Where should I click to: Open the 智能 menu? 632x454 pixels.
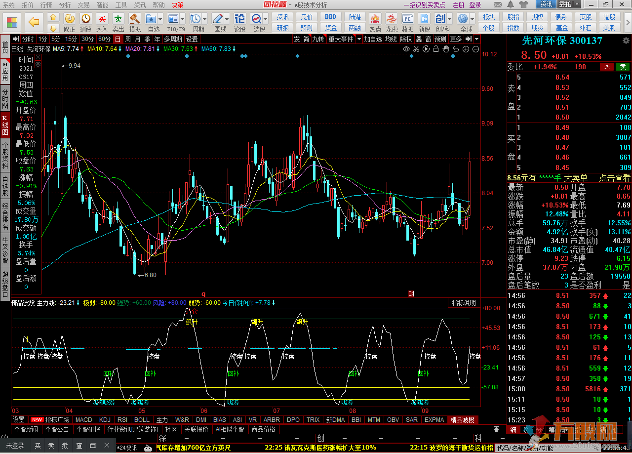pos(102,4)
